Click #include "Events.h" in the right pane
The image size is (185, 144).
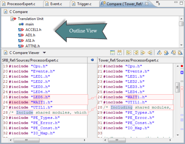tap(126, 71)
